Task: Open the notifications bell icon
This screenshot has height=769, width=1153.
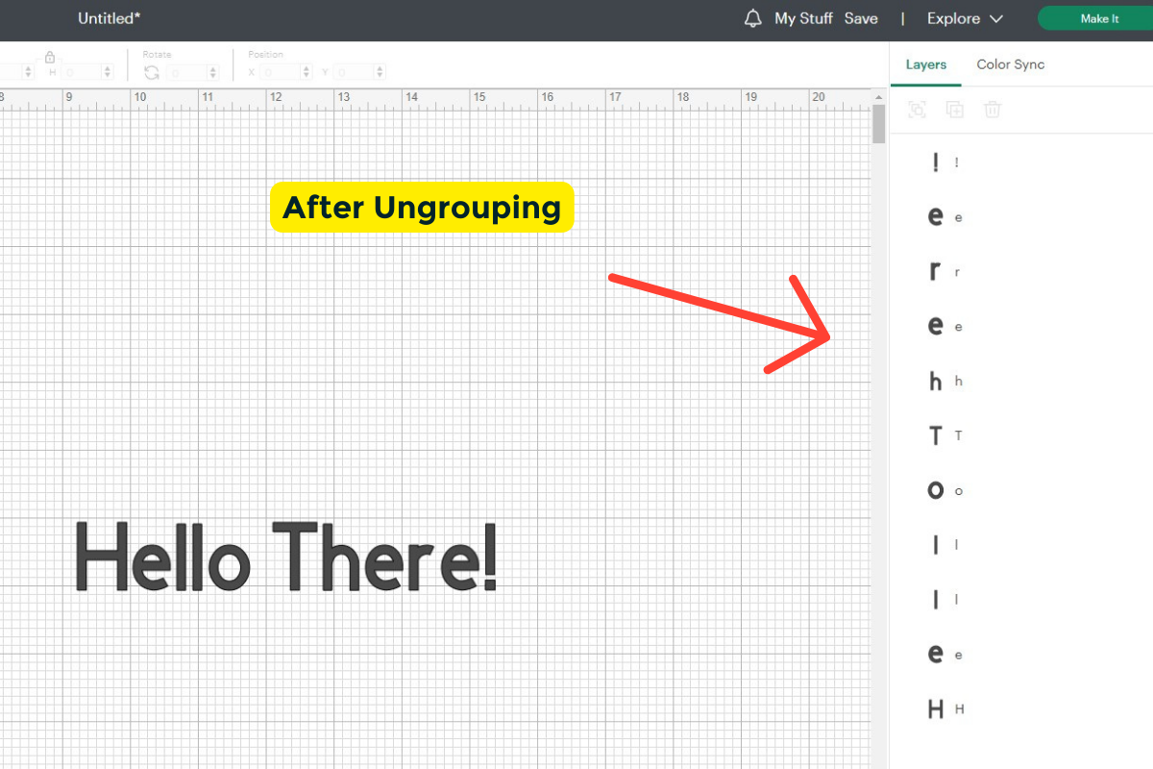Action: (x=753, y=18)
